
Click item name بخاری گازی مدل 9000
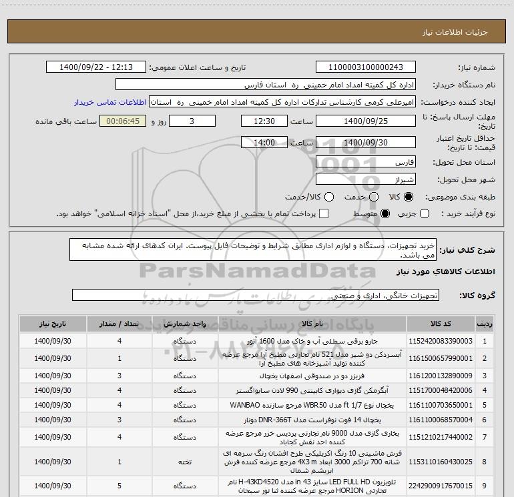[x=312, y=438]
